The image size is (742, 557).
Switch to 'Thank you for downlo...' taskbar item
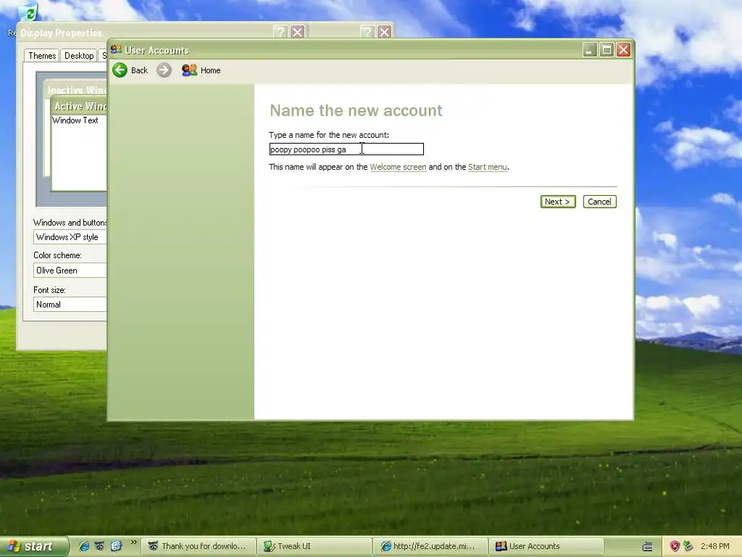(x=200, y=546)
